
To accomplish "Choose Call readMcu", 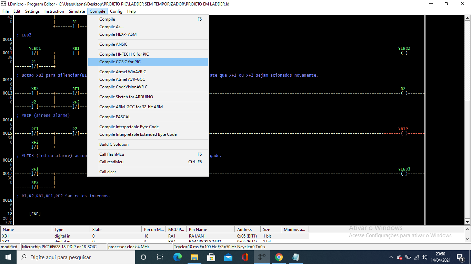I will pos(148,162).
